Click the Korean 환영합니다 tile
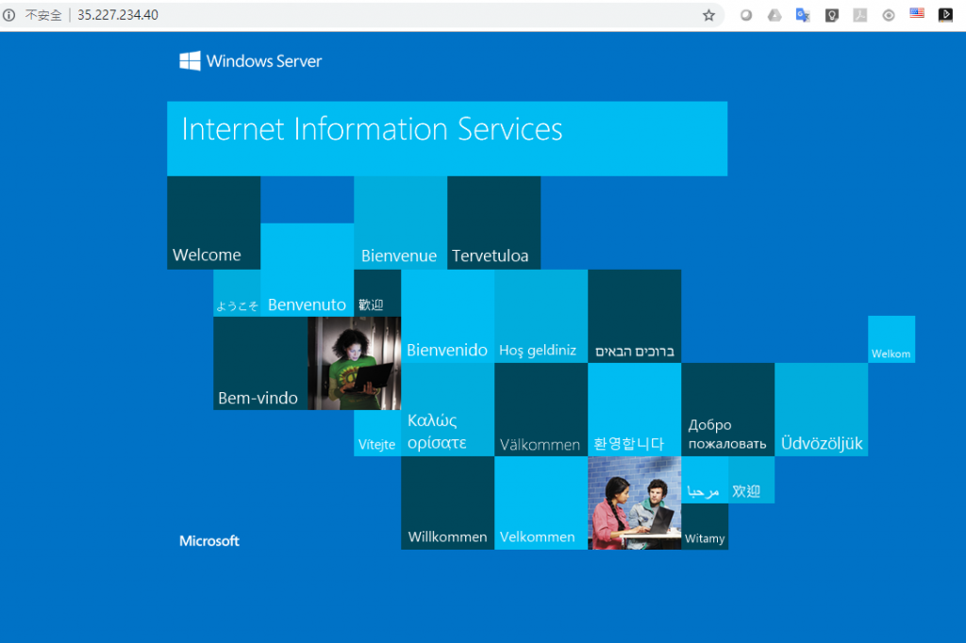 pyautogui.click(x=635, y=409)
